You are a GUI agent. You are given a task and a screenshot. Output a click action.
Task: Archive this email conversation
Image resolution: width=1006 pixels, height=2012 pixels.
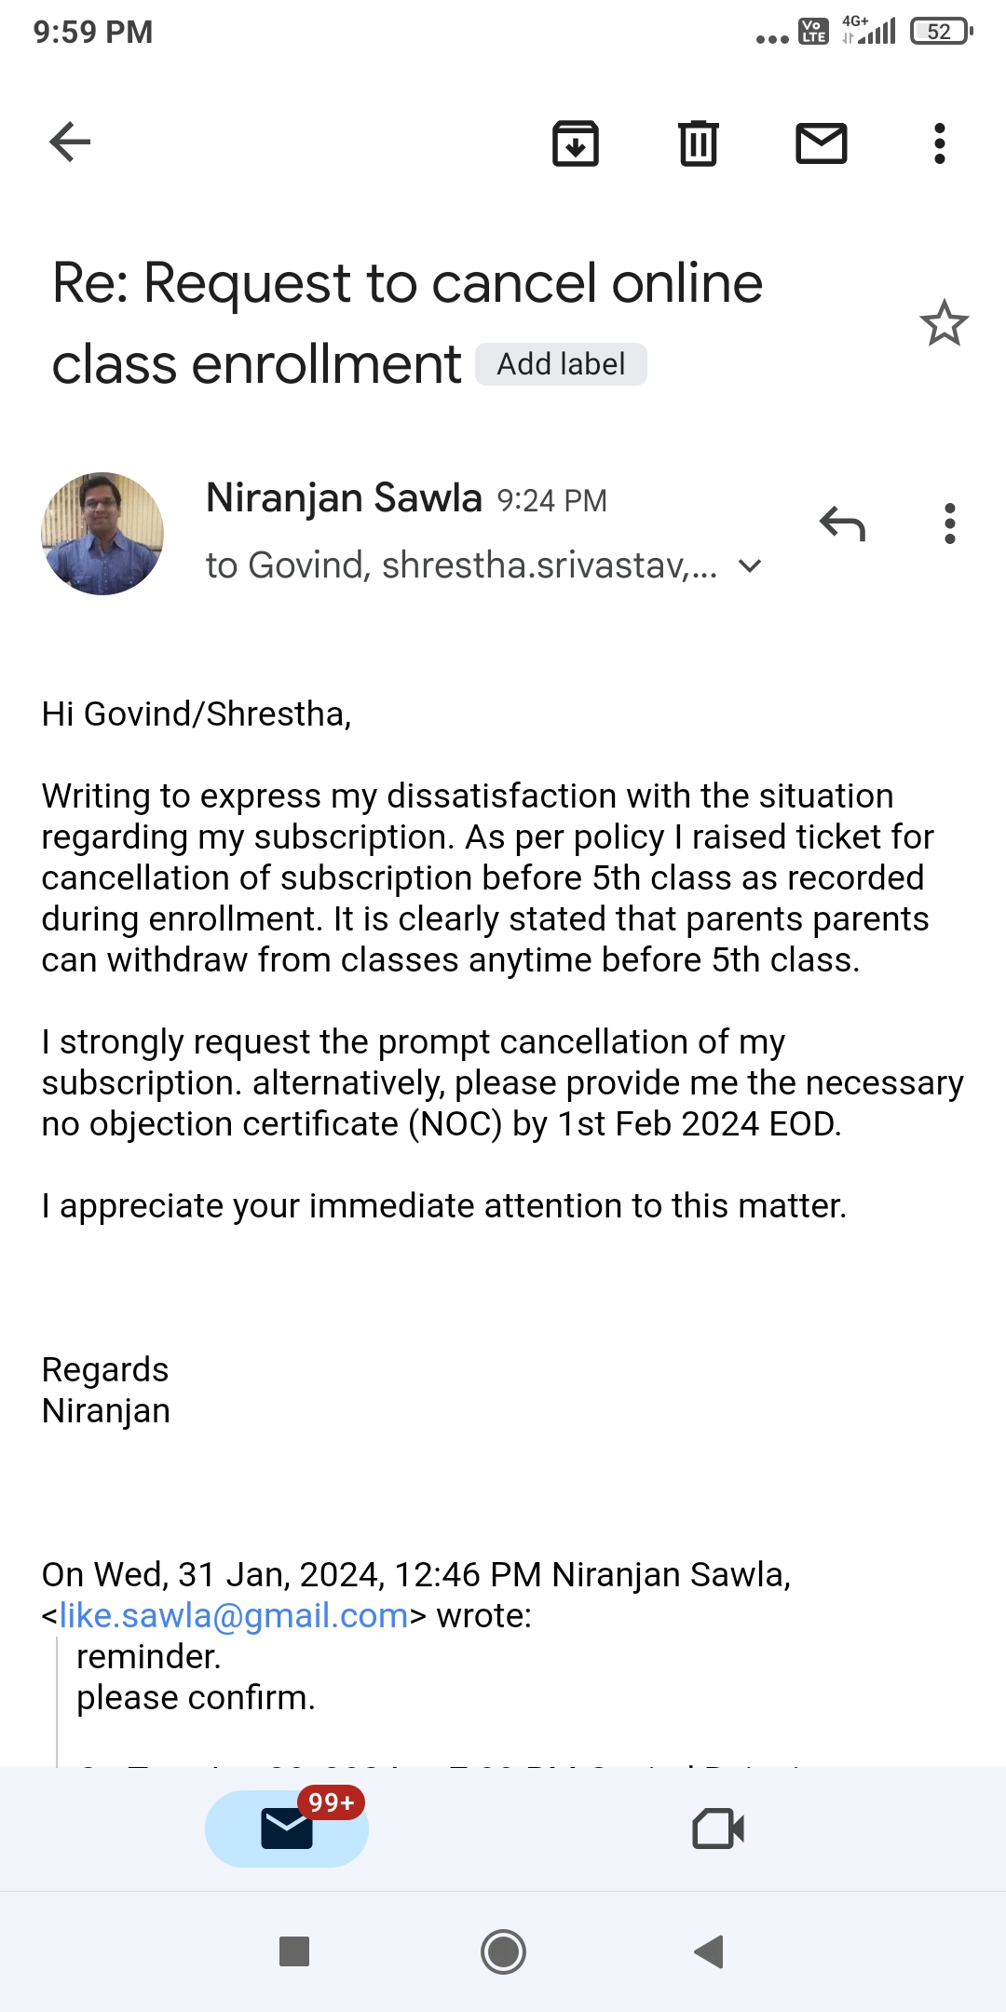pyautogui.click(x=576, y=143)
